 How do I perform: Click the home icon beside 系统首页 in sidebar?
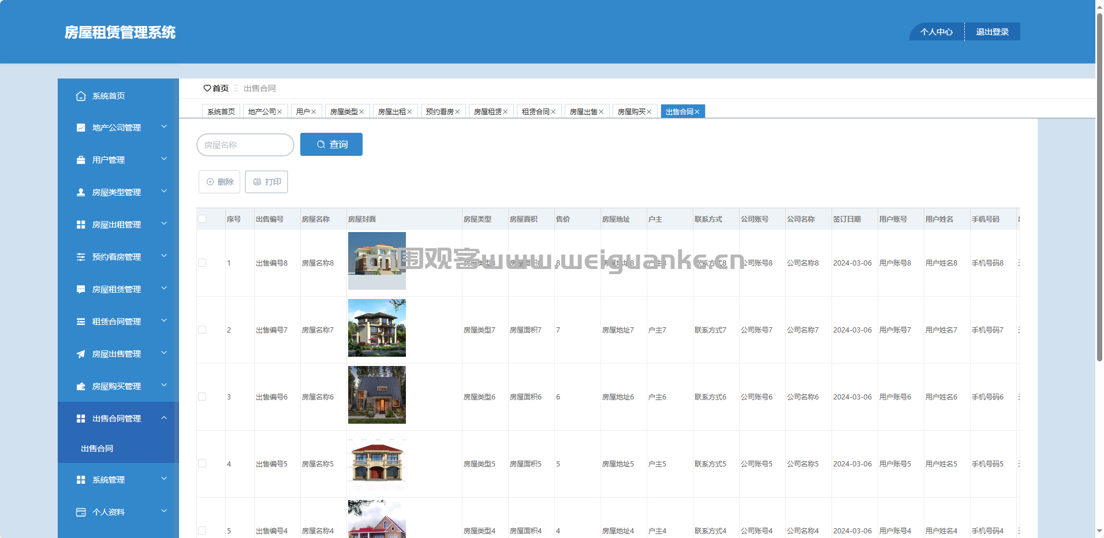[81, 96]
